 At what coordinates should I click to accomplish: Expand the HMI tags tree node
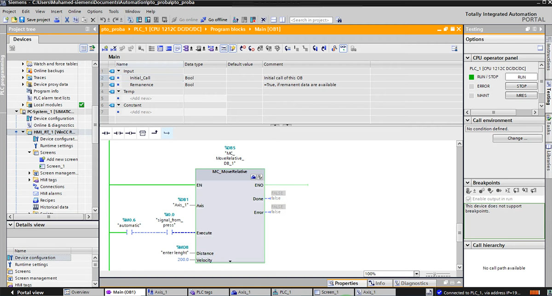point(30,180)
